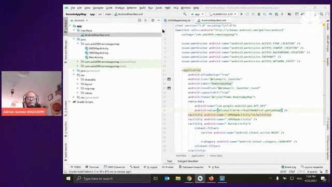Image resolution: width=332 pixels, height=187 pixels.
Task: Open the Resource Manager side tab
Action: (x=66, y=51)
